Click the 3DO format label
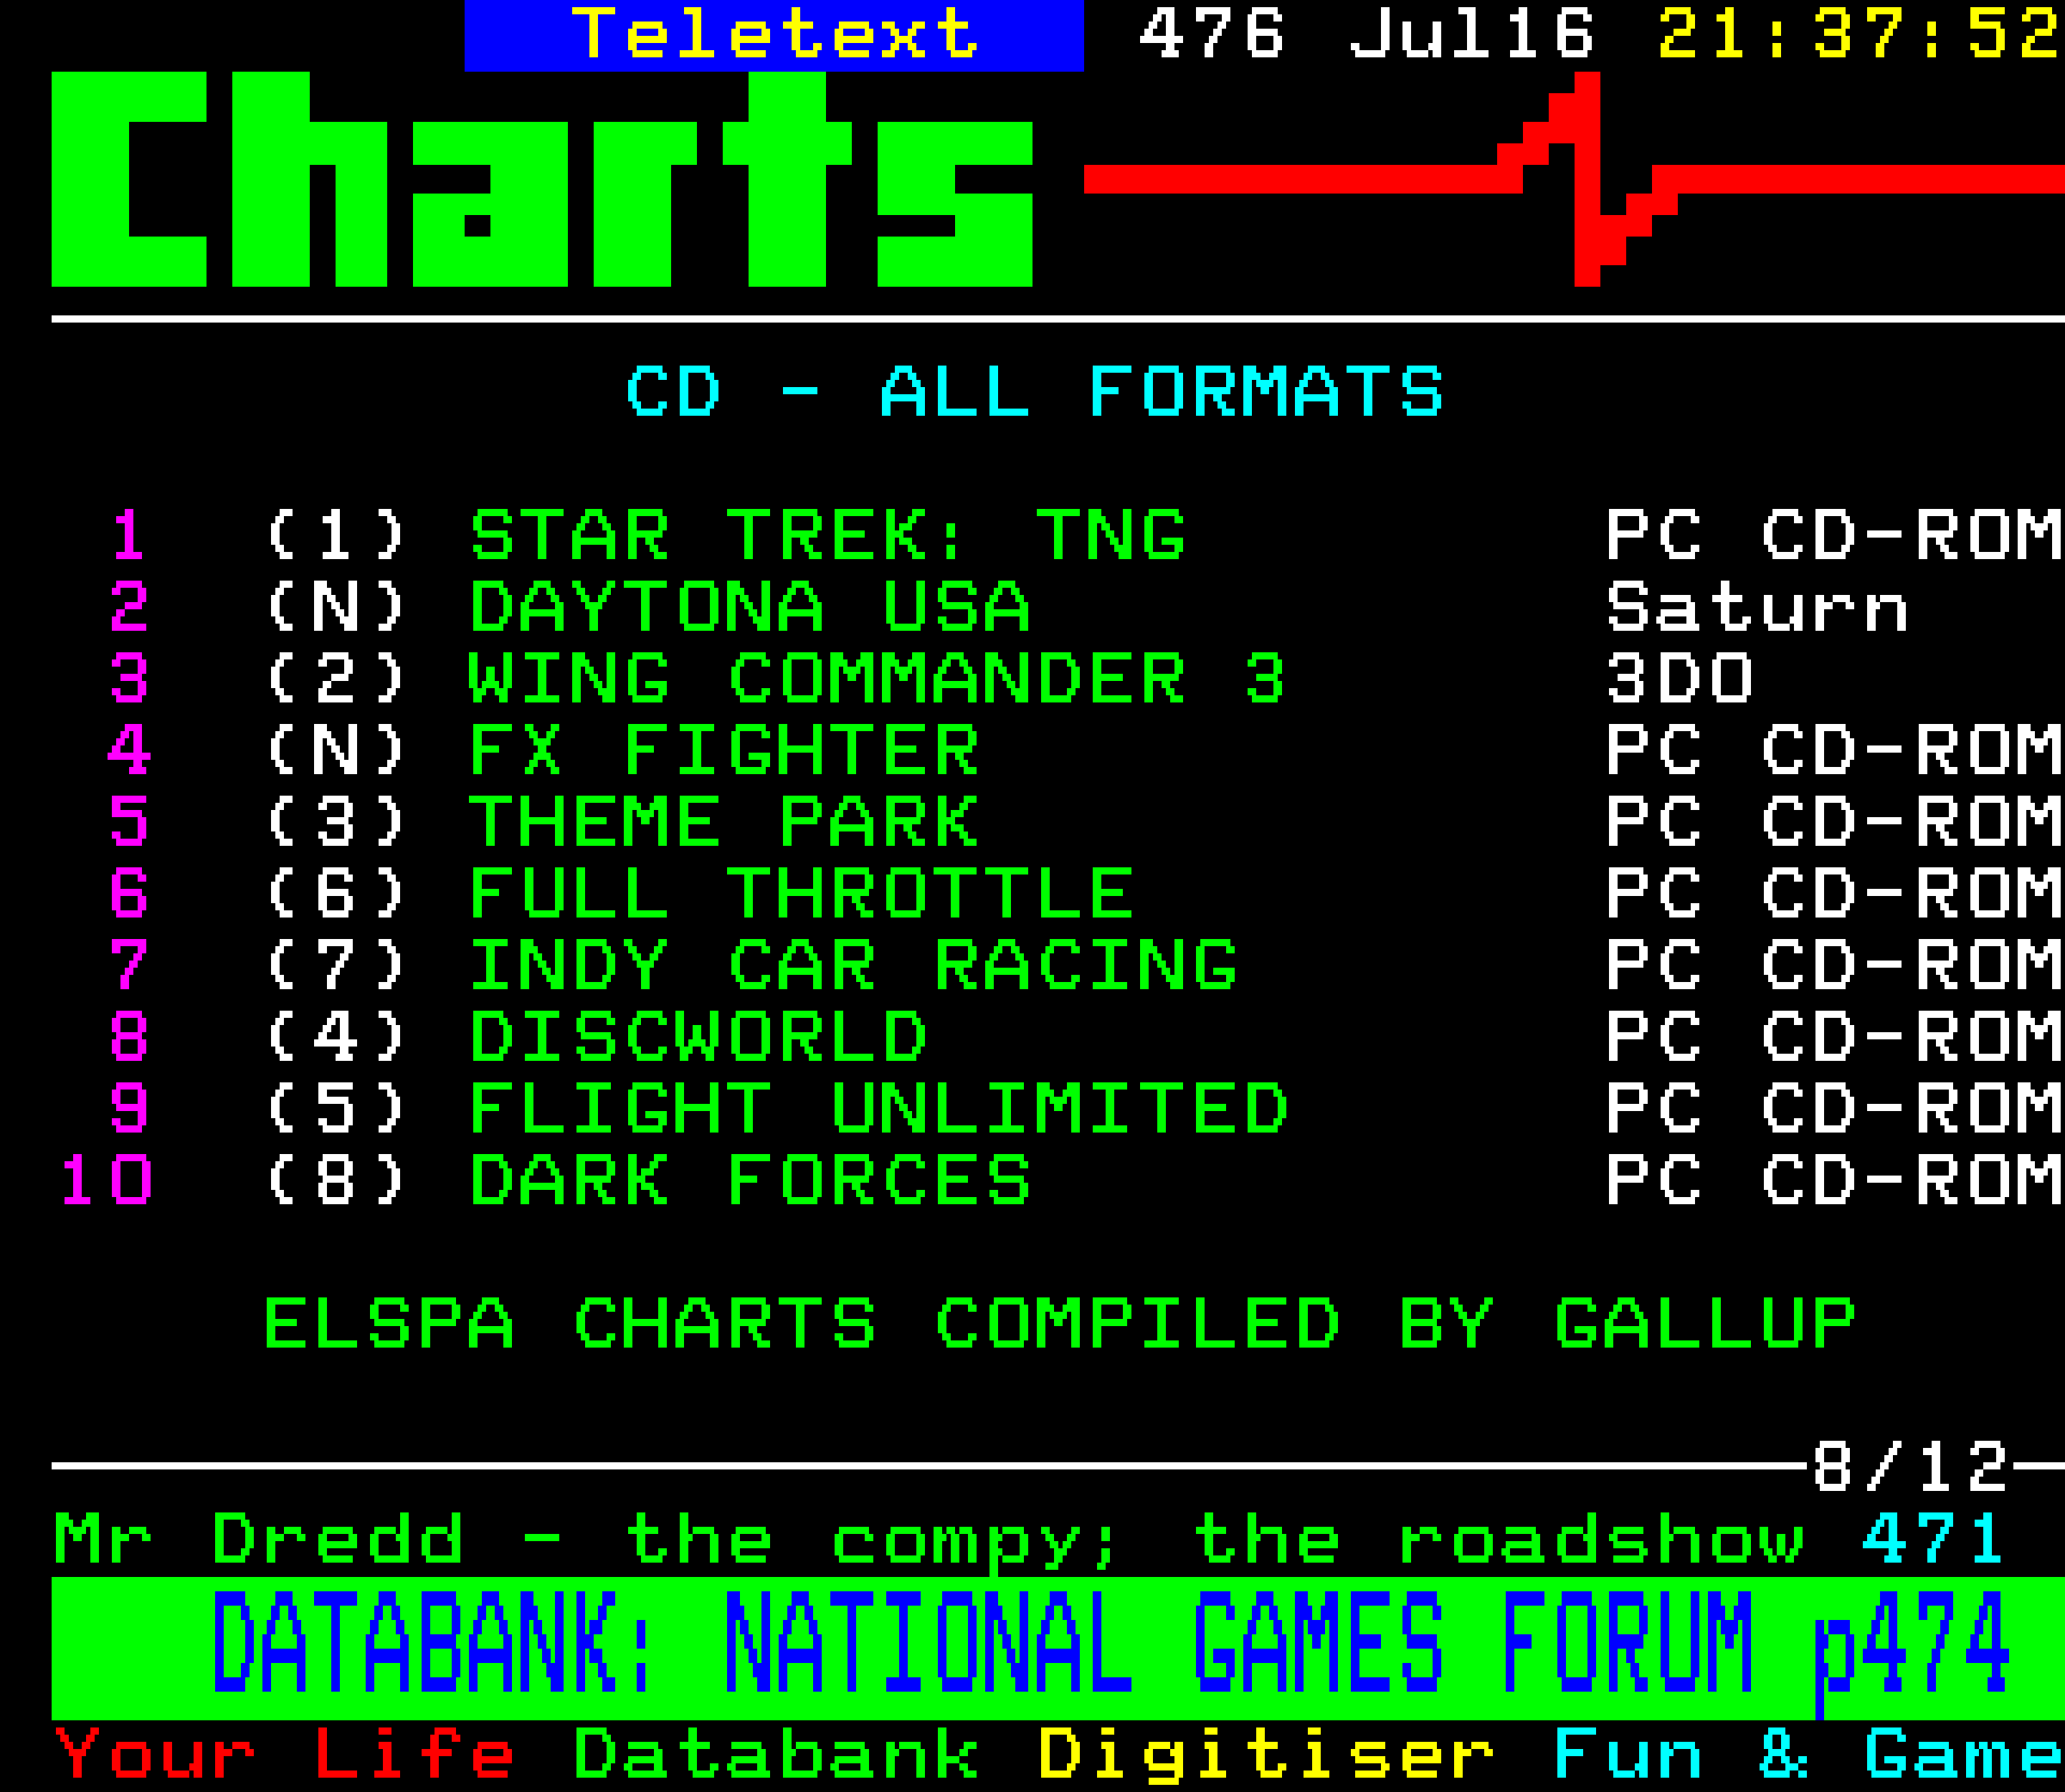 pos(1679,678)
